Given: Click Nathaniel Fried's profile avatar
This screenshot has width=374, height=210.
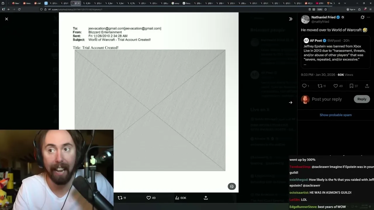Looking at the screenshot, I should (x=305, y=19).
